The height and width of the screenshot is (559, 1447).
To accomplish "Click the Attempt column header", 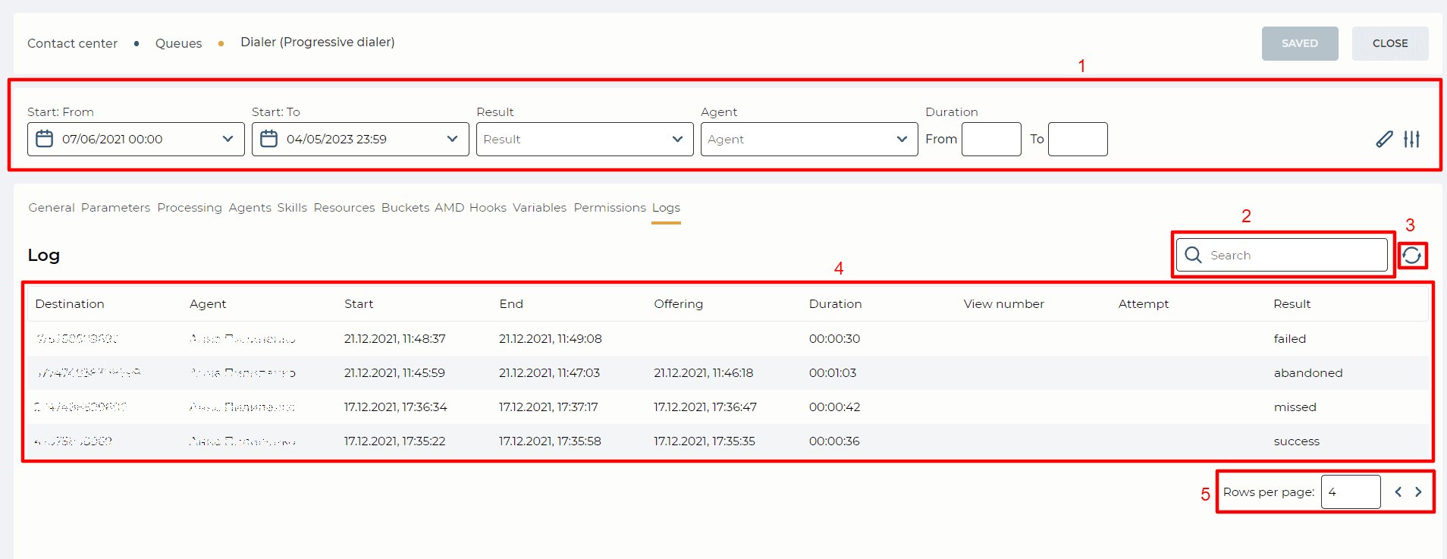I will tap(1143, 303).
